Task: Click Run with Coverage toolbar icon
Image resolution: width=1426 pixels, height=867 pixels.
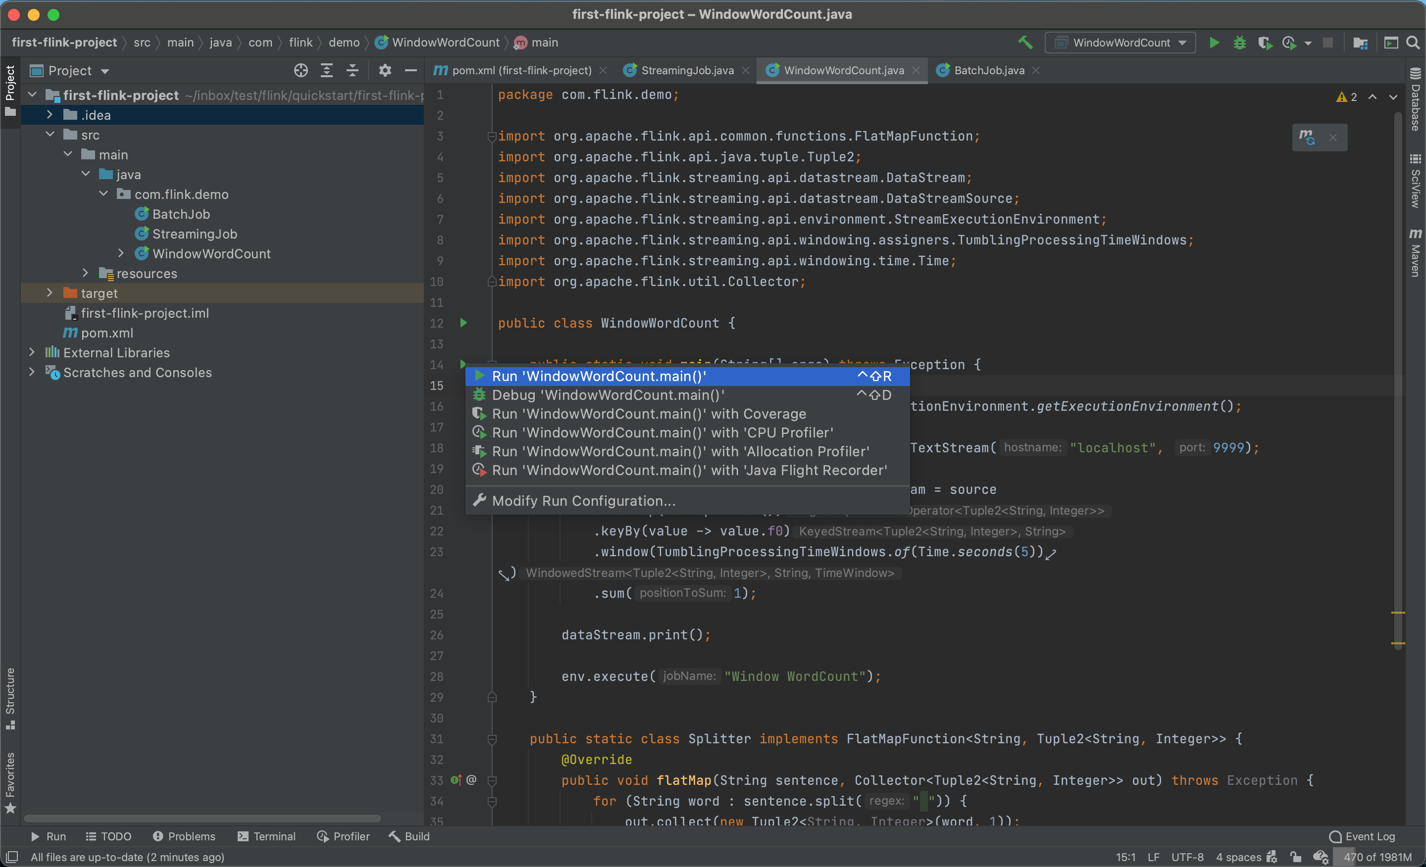Action: click(1264, 43)
